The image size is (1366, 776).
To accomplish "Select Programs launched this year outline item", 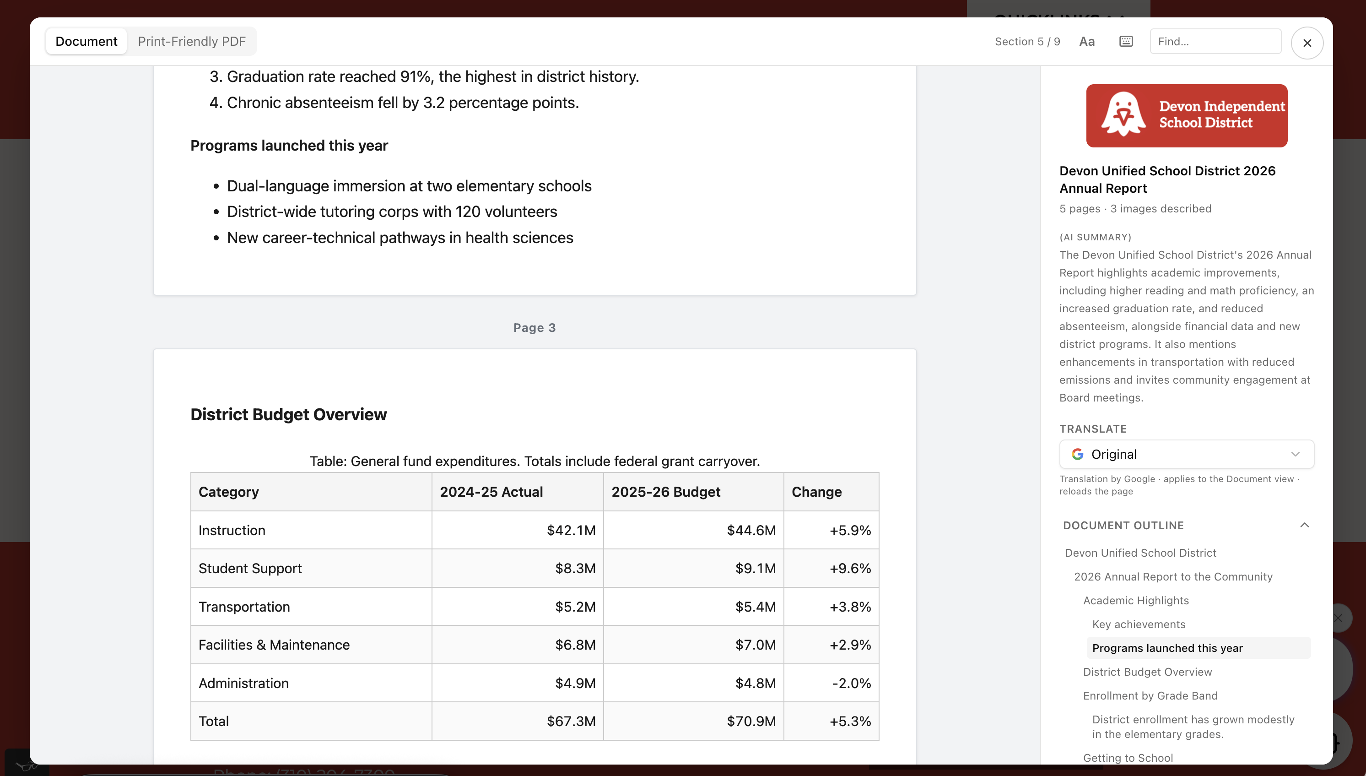I will [x=1198, y=648].
